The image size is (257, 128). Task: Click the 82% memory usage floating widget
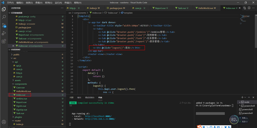click(234, 120)
